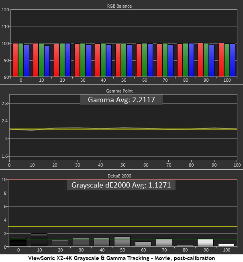Click the green bar at 30 in RGB Balance
This screenshot has width=243, height=262.
pos(83,60)
